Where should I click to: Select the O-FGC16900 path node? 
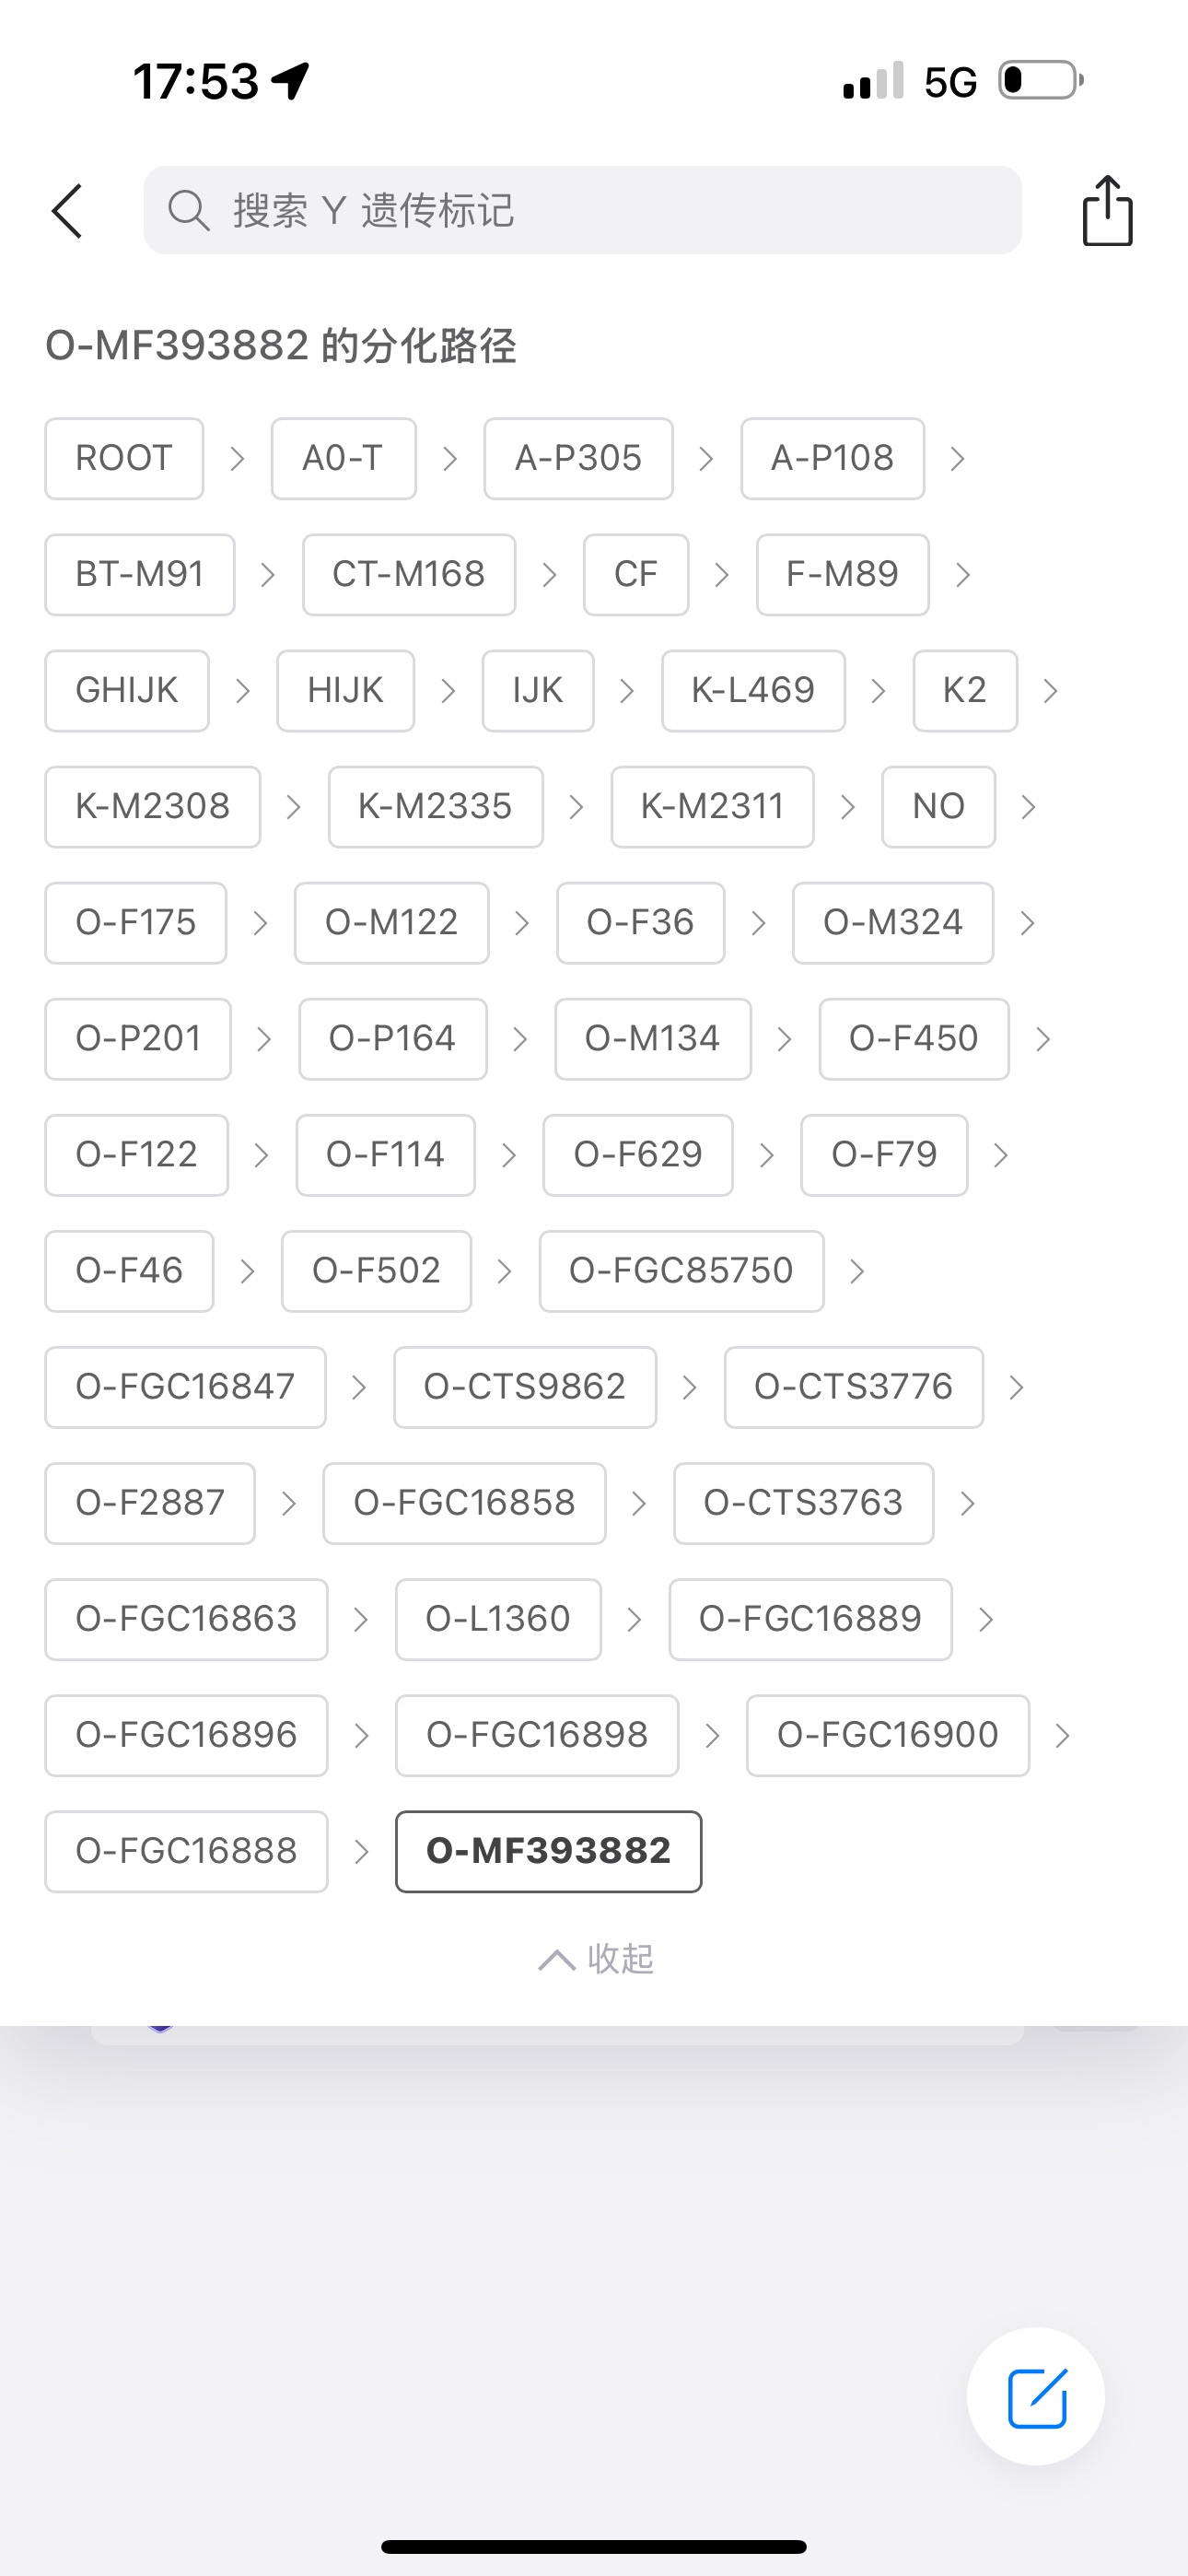click(888, 1735)
